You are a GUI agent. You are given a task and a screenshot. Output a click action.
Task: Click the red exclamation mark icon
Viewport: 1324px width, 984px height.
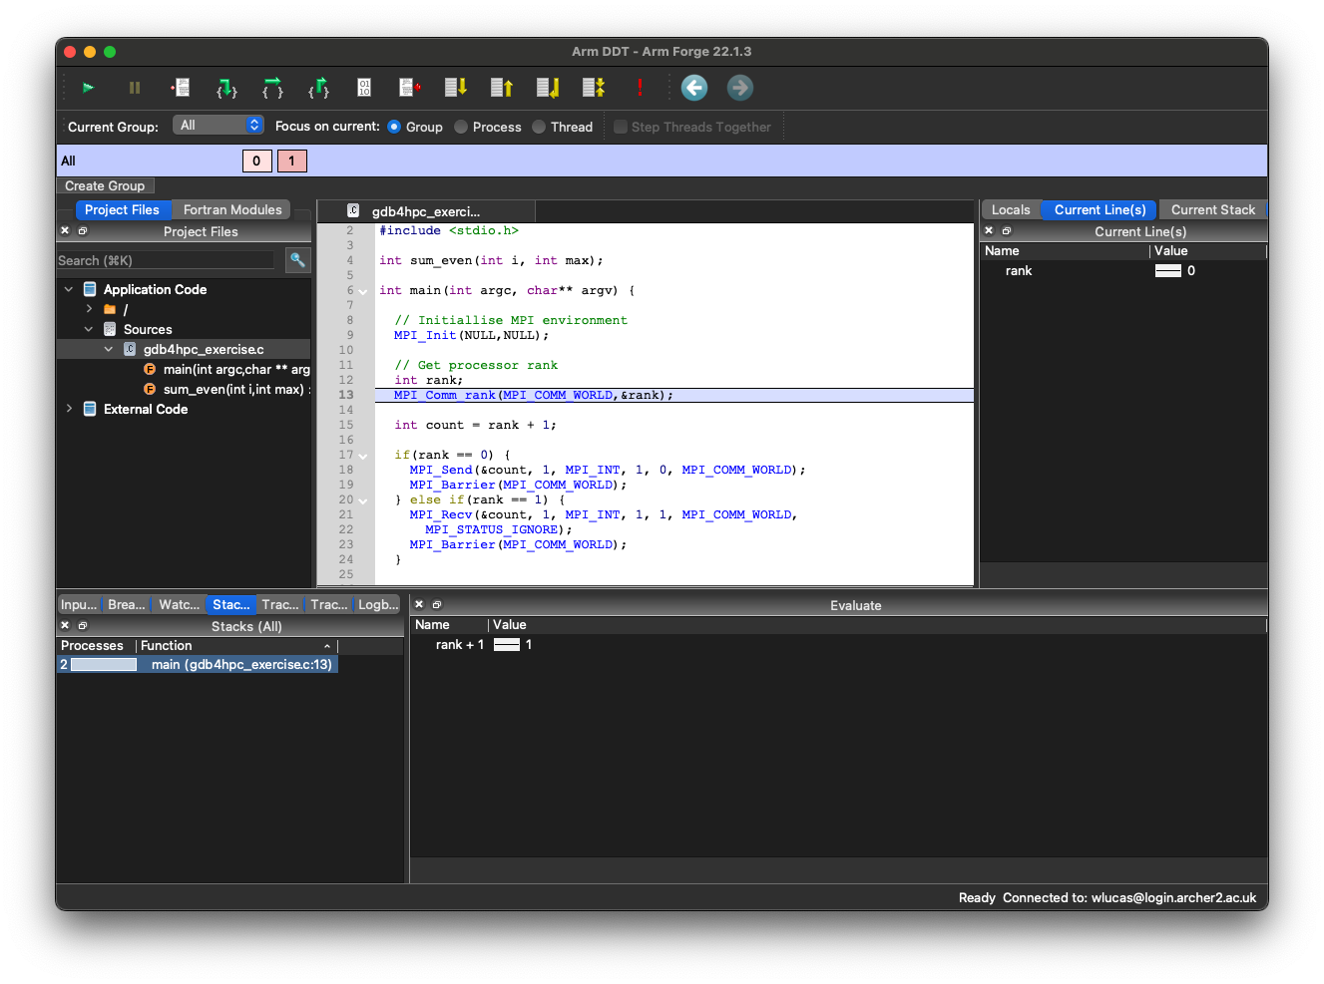pos(640,88)
